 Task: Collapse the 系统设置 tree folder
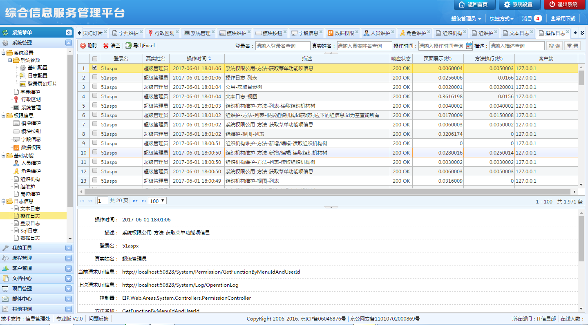tap(4, 53)
